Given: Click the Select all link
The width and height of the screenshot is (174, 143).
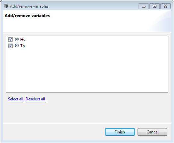Looking at the screenshot, I should coord(16,99).
